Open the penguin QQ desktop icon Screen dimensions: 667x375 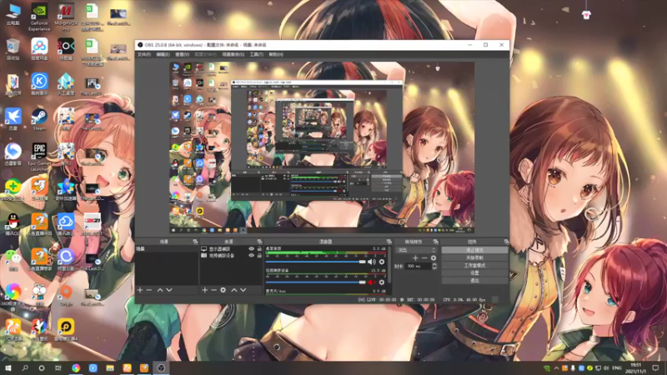coord(13,224)
